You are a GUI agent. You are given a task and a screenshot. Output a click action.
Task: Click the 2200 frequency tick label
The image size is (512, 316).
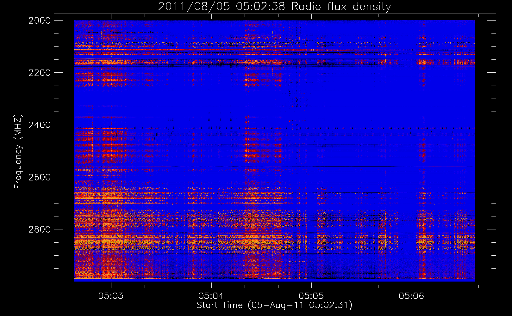(x=40, y=73)
